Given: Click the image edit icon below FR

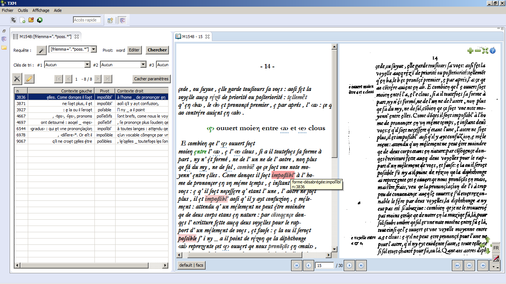Looking at the screenshot, I should (x=496, y=258).
